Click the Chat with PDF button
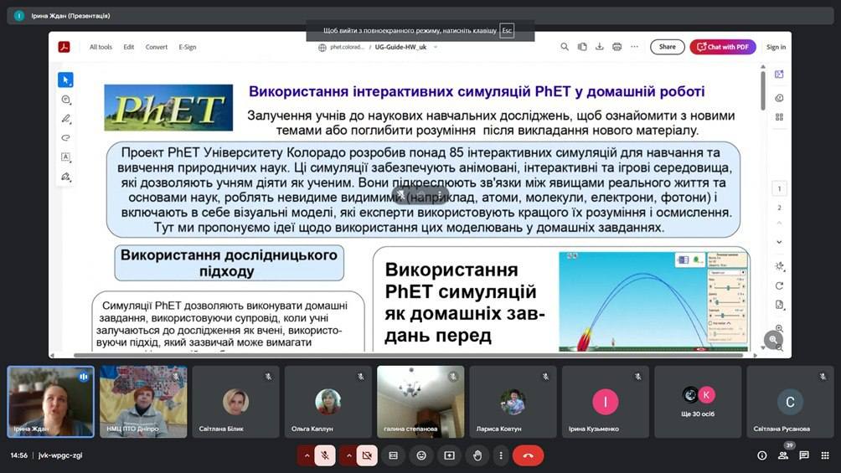This screenshot has width=841, height=473. (722, 47)
